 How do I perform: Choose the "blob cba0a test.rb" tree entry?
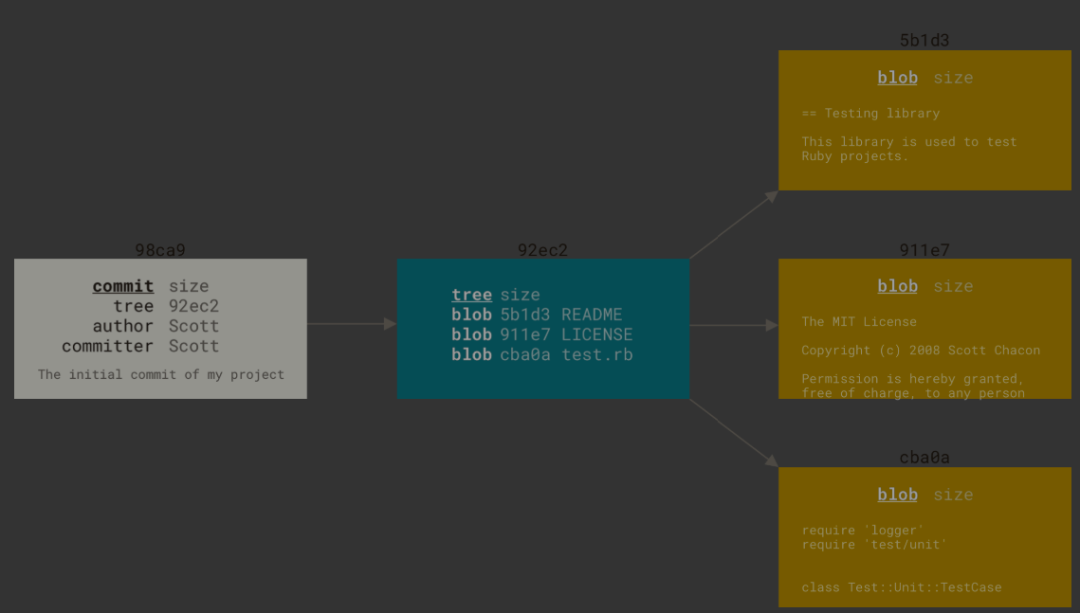541,354
